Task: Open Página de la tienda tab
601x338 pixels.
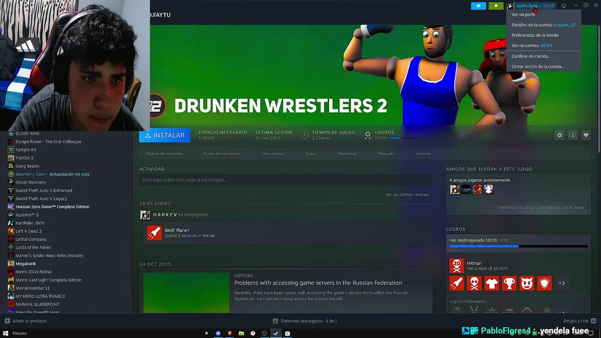Action: pyautogui.click(x=164, y=154)
